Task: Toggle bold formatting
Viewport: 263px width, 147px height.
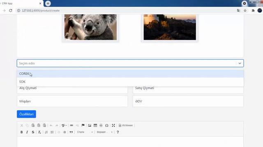Action: point(22,132)
